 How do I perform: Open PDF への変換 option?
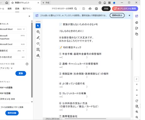[x=6, y=87]
